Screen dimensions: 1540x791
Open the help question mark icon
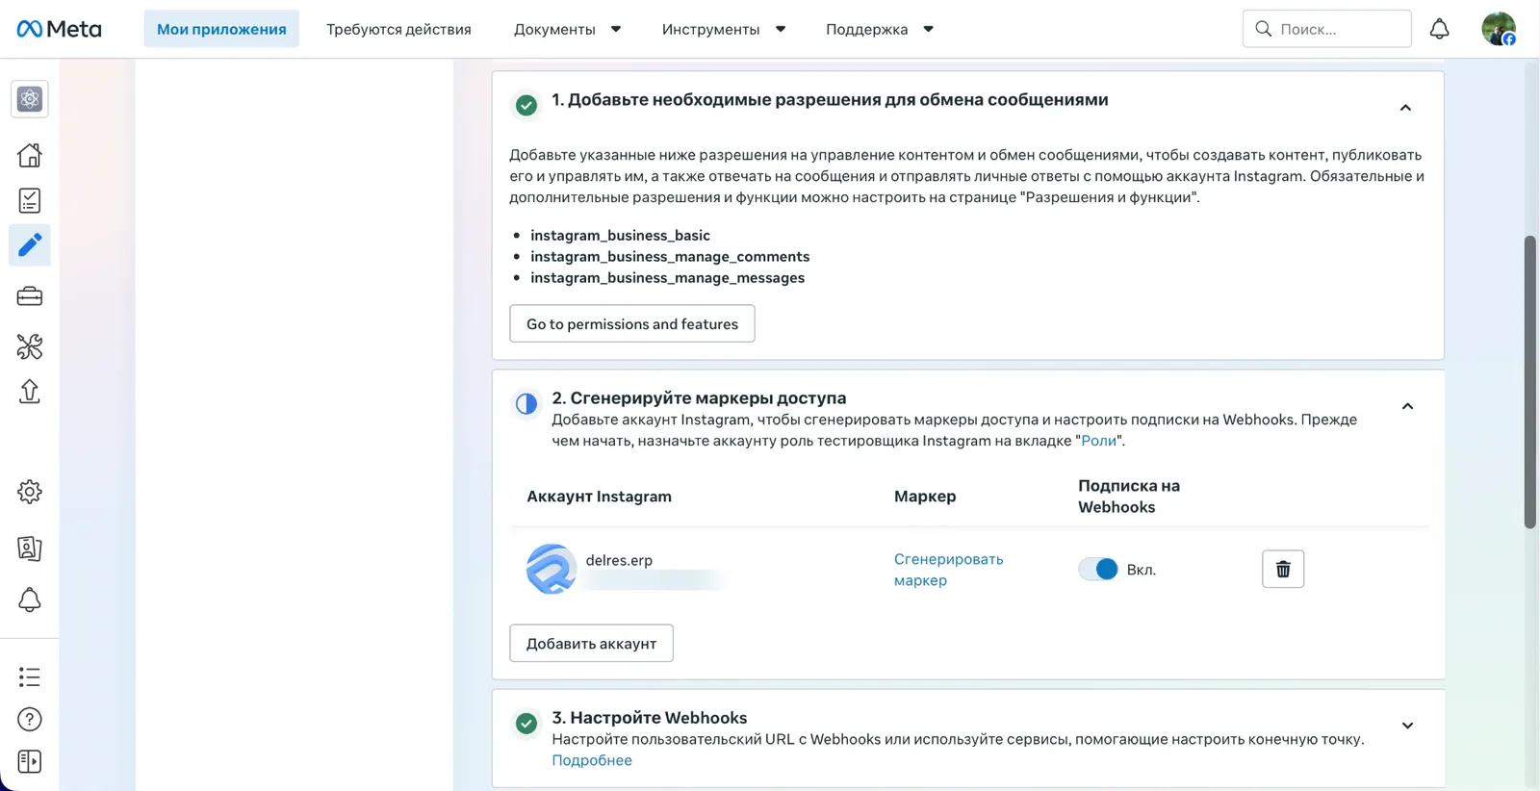(x=30, y=720)
